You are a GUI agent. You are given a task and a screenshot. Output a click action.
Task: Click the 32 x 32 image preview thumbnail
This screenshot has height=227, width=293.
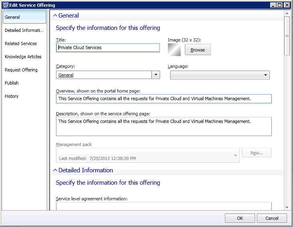[175, 49]
